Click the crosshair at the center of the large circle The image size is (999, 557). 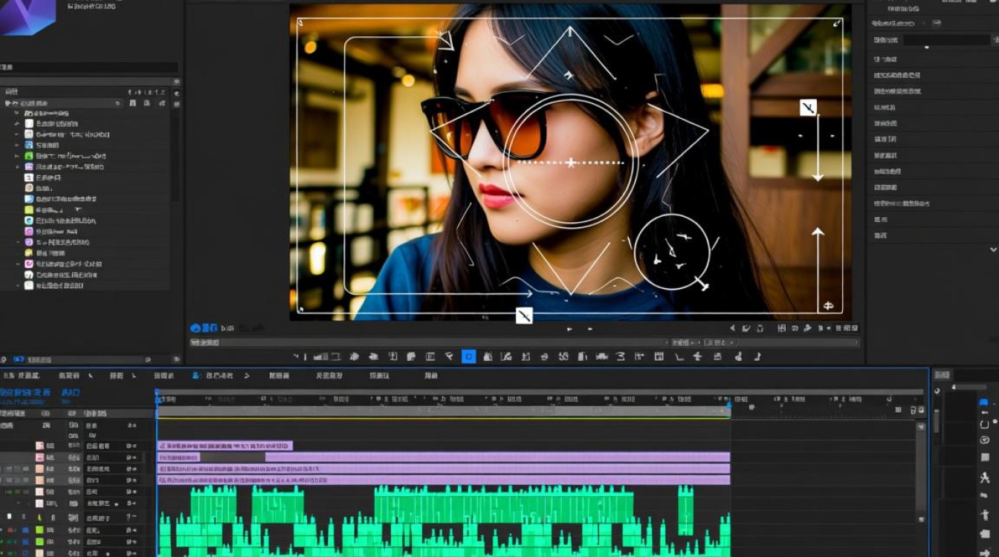pos(571,162)
